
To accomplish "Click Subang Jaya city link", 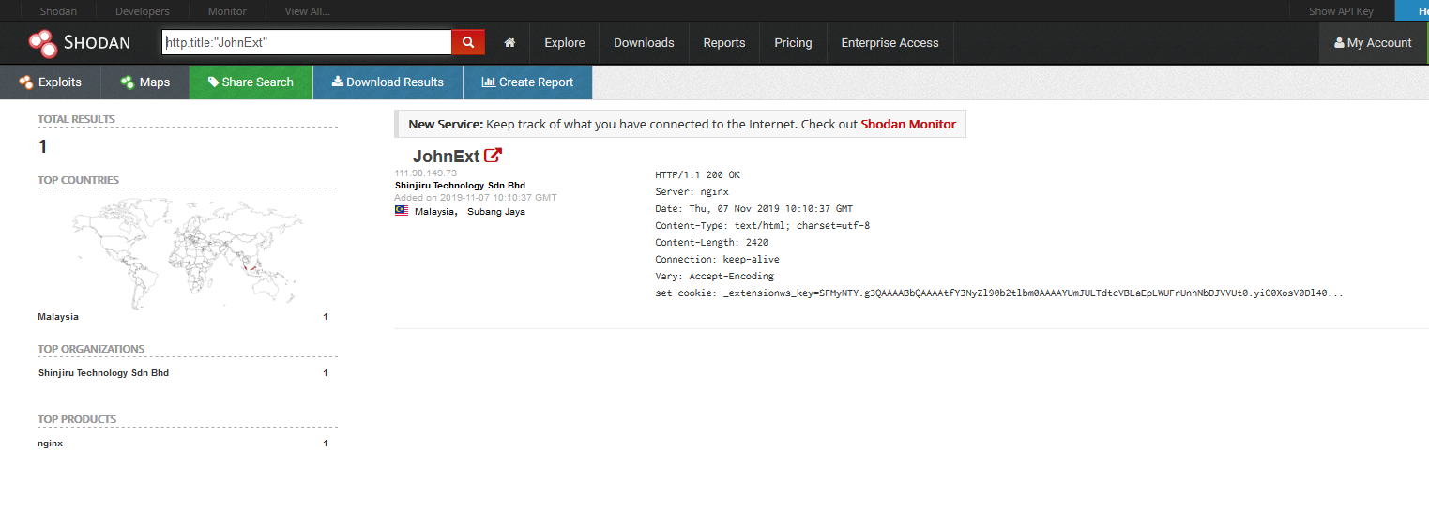I will [x=497, y=212].
